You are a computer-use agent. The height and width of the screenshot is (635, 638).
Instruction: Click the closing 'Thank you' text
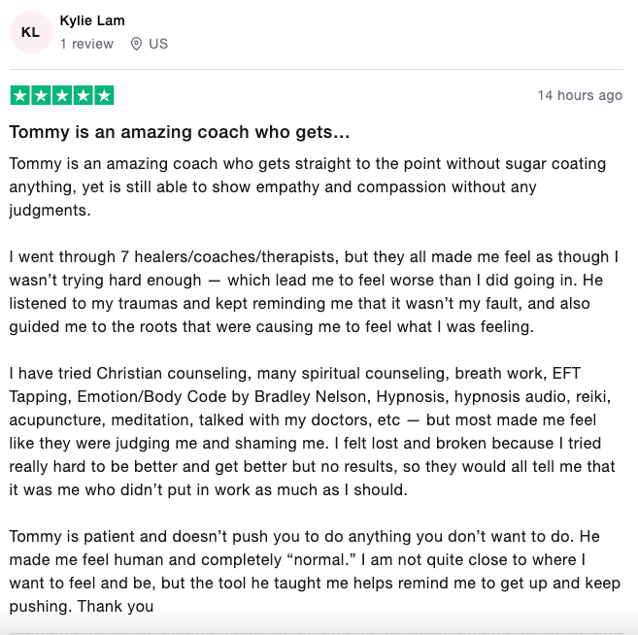pos(116,606)
